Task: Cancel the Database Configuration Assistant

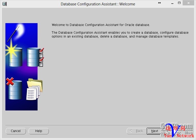Action: tap(16, 131)
